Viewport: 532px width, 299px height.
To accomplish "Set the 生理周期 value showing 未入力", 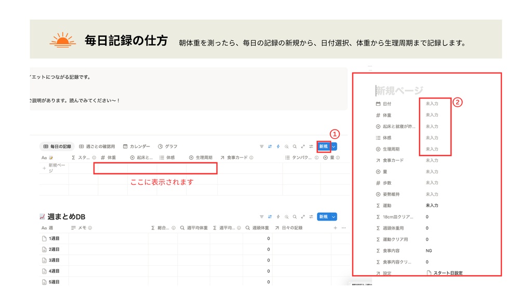I will pos(432,149).
